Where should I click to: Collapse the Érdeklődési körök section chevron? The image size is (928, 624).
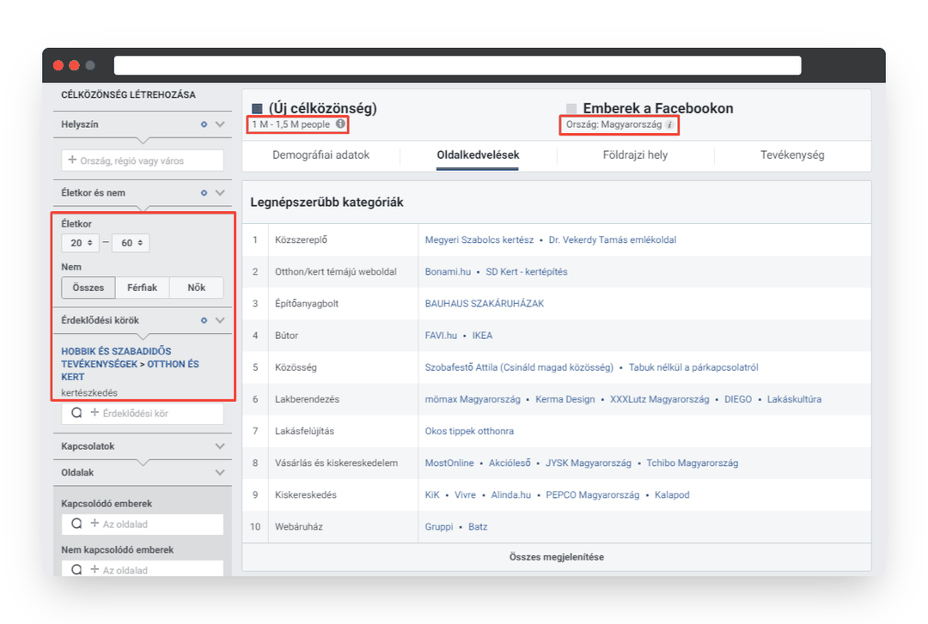[x=220, y=320]
